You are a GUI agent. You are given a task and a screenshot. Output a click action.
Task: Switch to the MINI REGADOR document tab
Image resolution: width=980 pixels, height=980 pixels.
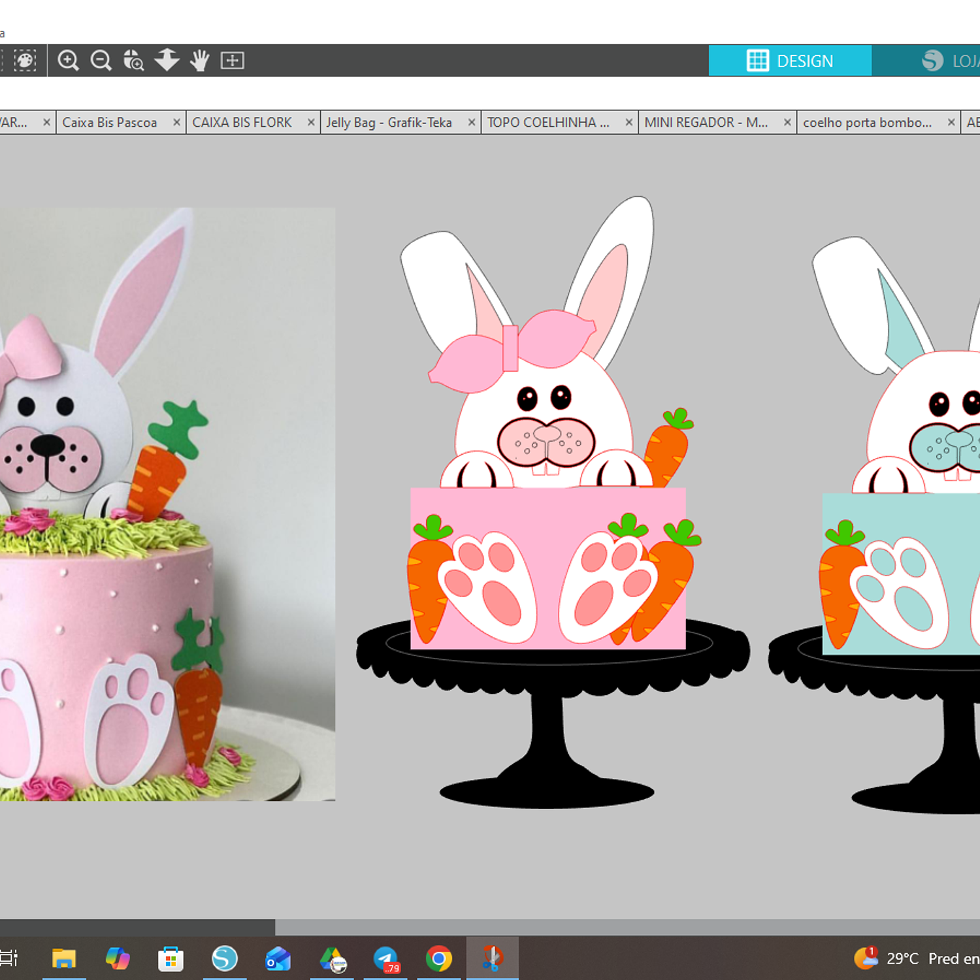(706, 123)
